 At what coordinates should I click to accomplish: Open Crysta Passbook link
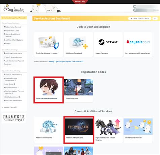(x=12, y=88)
